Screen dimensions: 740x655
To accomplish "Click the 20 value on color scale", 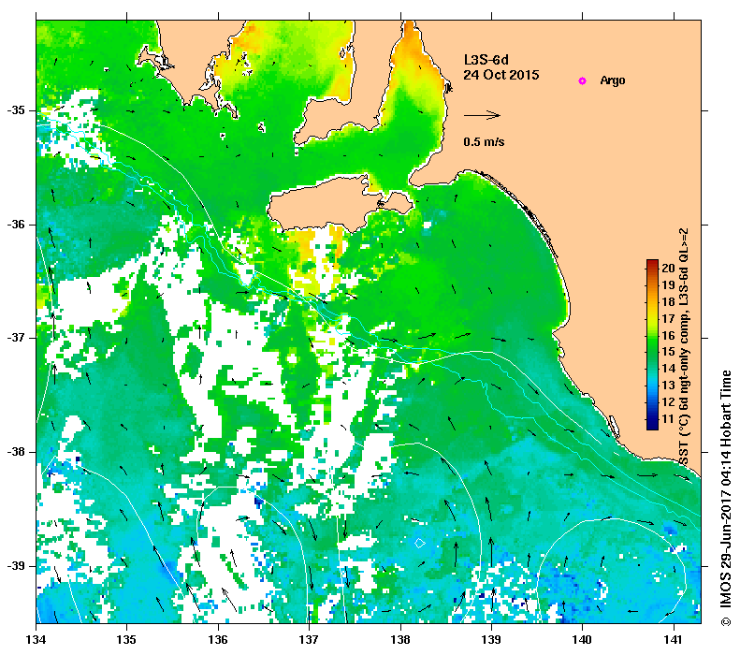I will tap(668, 268).
